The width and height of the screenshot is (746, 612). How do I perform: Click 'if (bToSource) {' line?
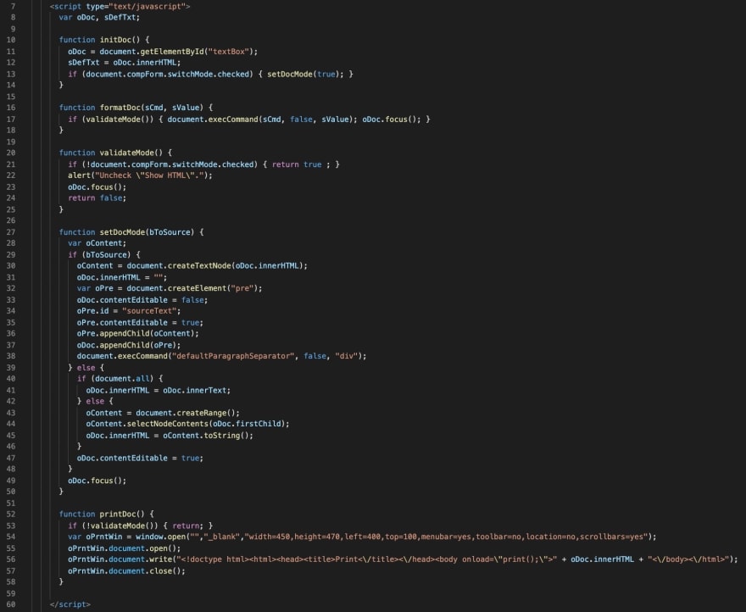(104, 254)
